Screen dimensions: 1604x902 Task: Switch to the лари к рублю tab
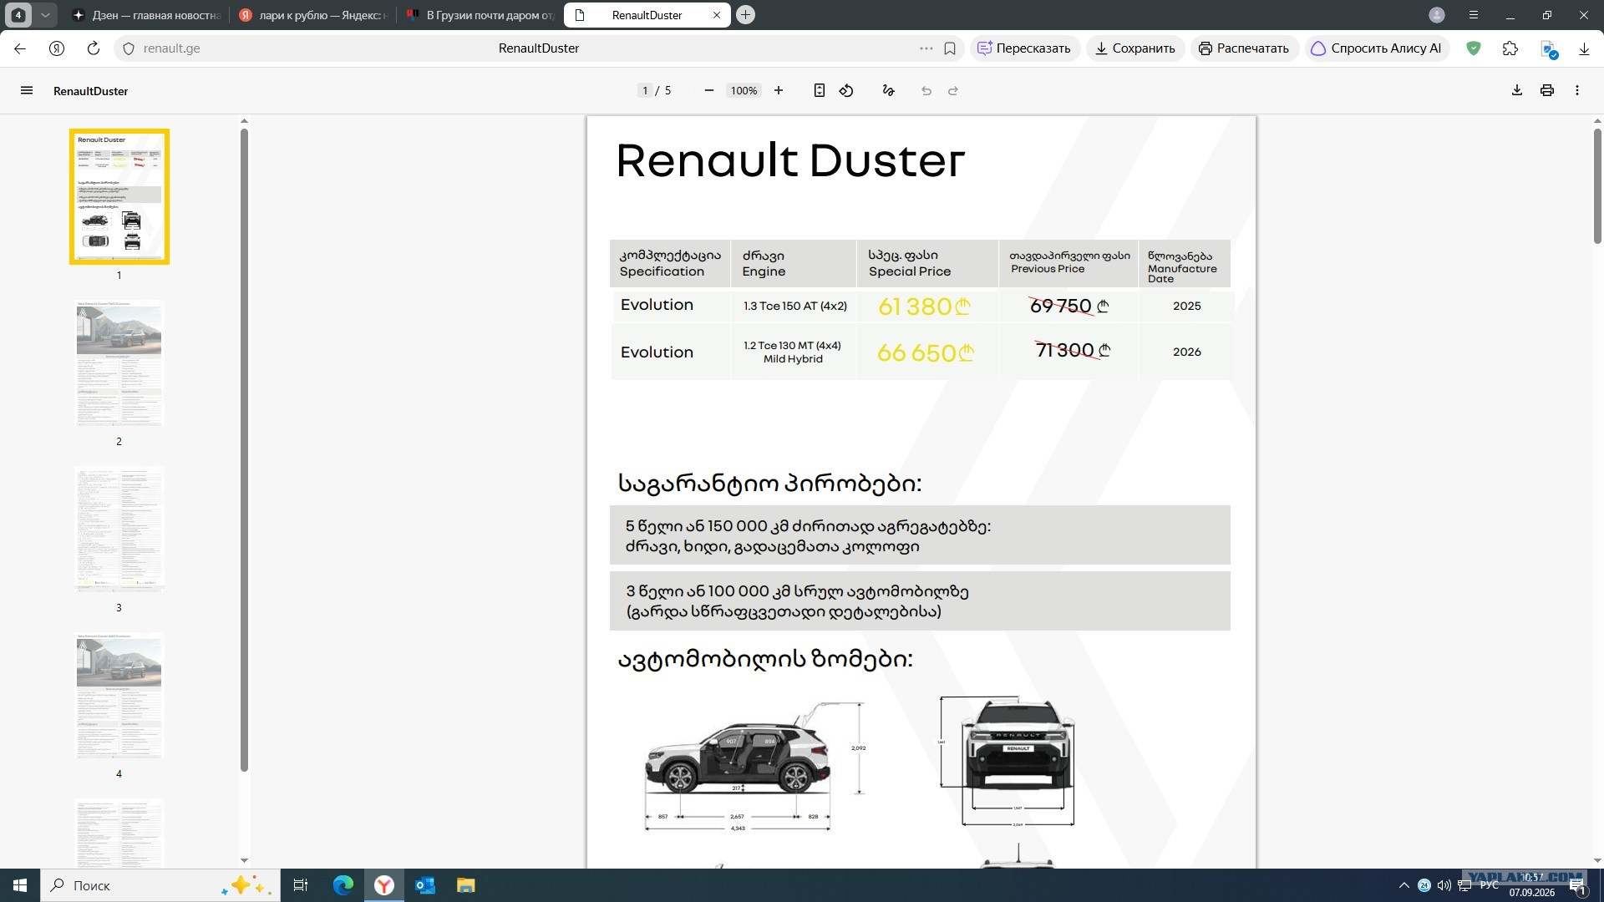click(x=312, y=15)
